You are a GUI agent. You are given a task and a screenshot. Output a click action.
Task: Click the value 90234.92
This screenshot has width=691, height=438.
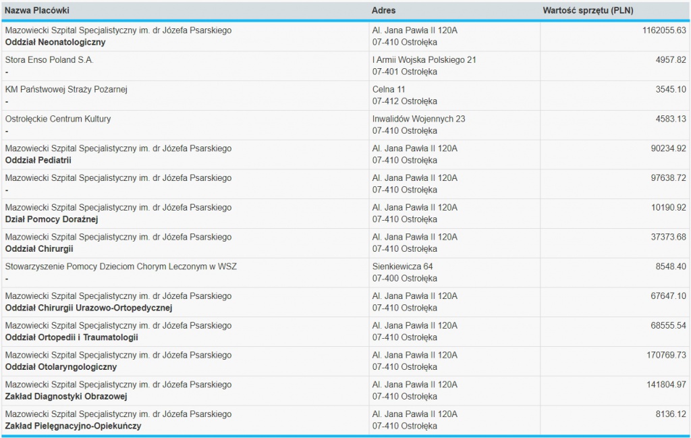(x=669, y=148)
